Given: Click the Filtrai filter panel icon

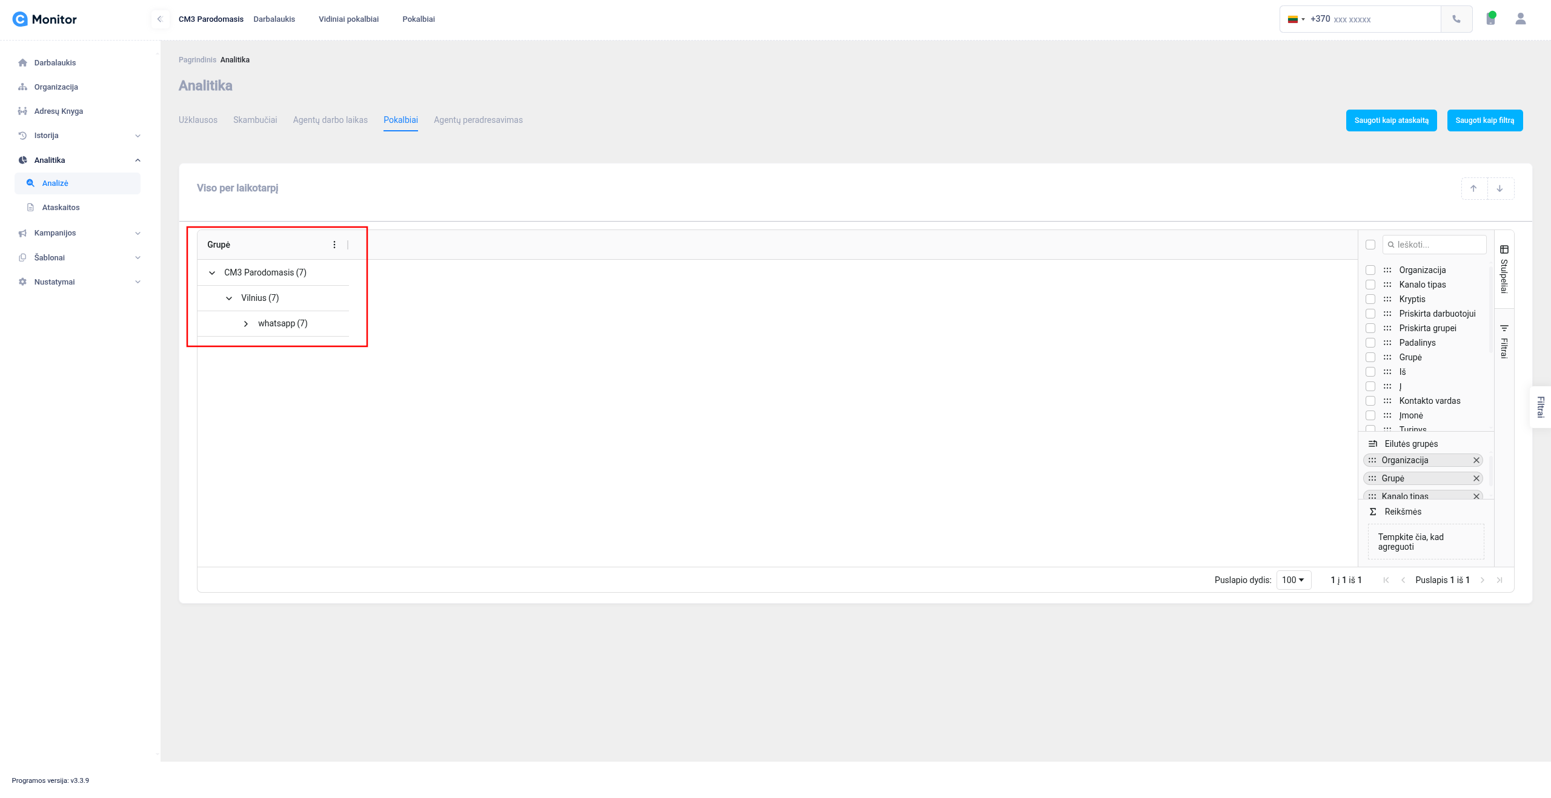Looking at the screenshot, I should tap(1504, 328).
